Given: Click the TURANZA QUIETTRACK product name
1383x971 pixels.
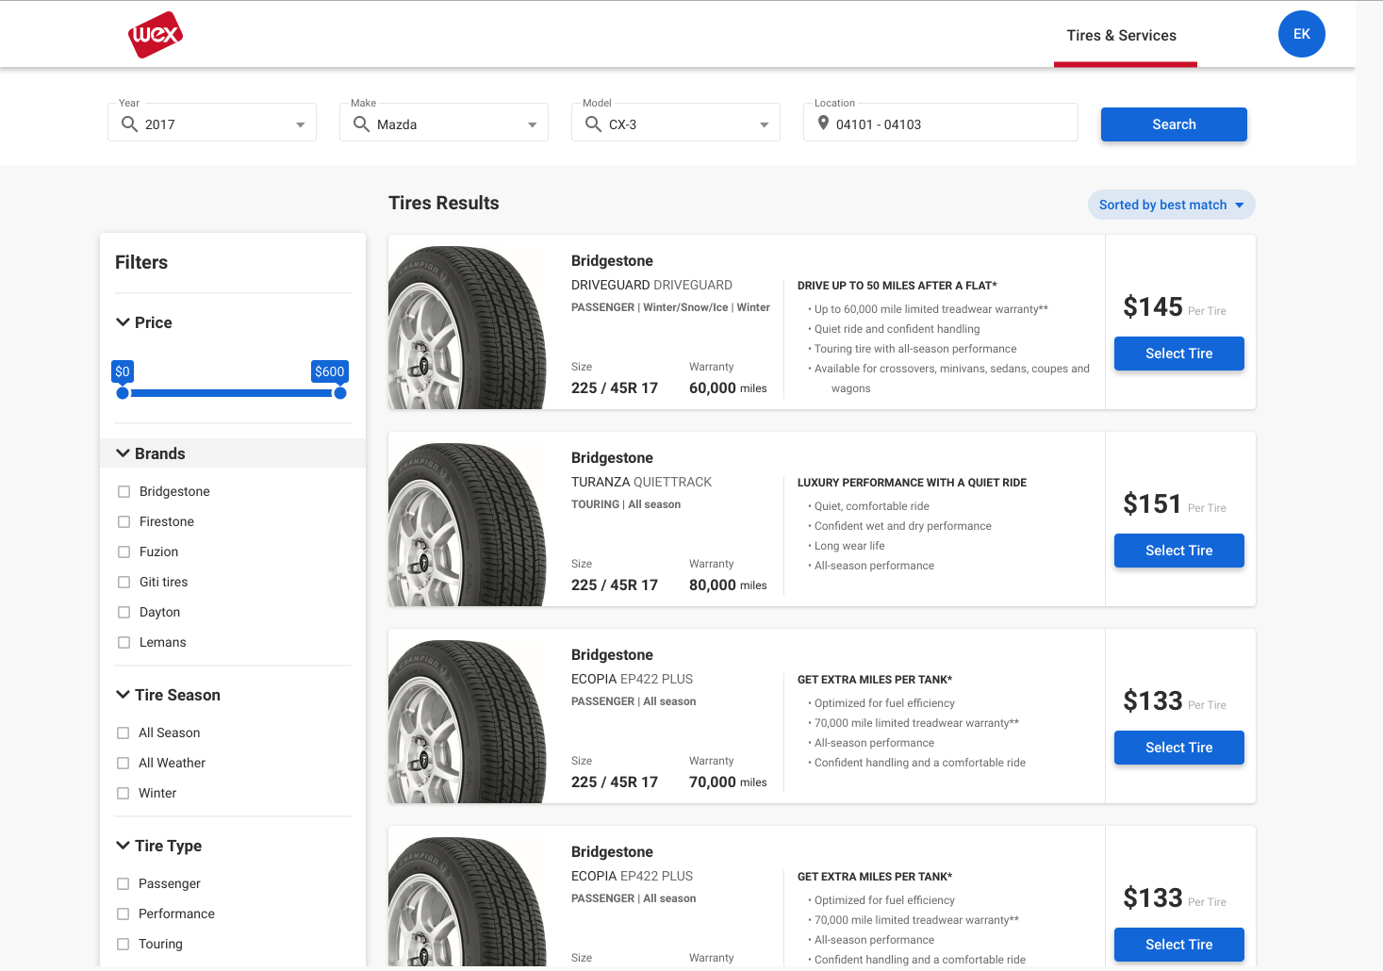Looking at the screenshot, I should tap(641, 482).
